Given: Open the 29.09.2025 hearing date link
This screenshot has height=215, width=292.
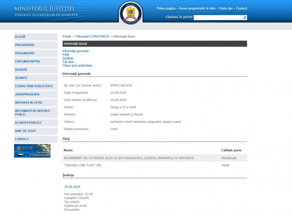Looking at the screenshot, I should click(x=72, y=187).
